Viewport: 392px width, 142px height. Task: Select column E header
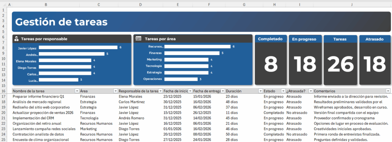(x=178, y=5)
